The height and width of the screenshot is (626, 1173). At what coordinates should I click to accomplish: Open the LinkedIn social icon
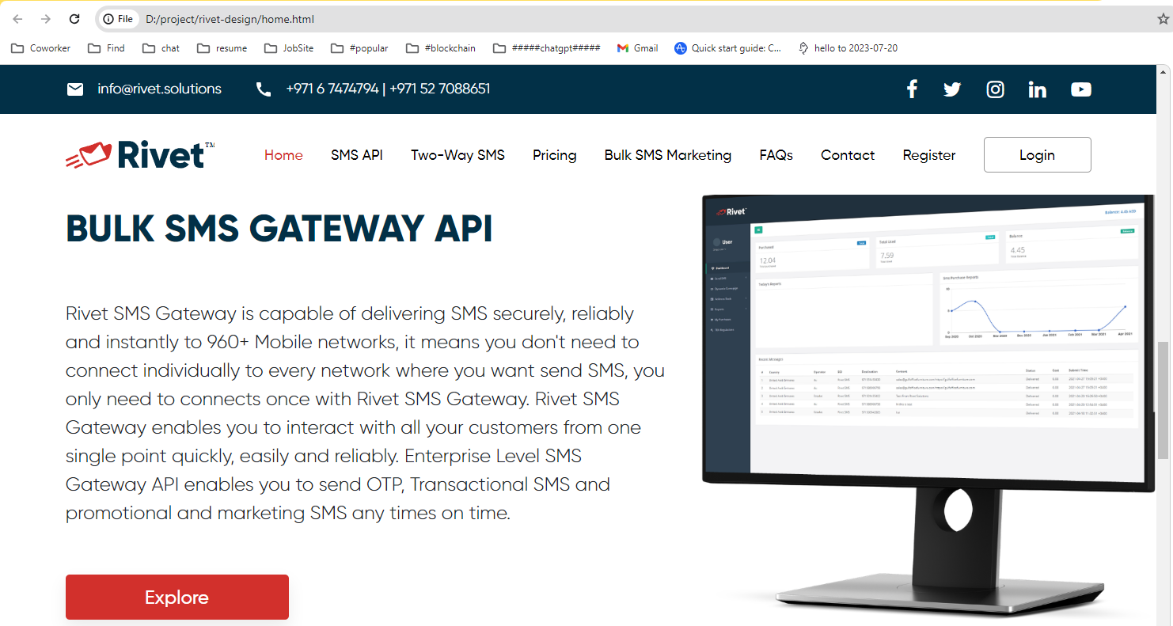[1037, 89]
